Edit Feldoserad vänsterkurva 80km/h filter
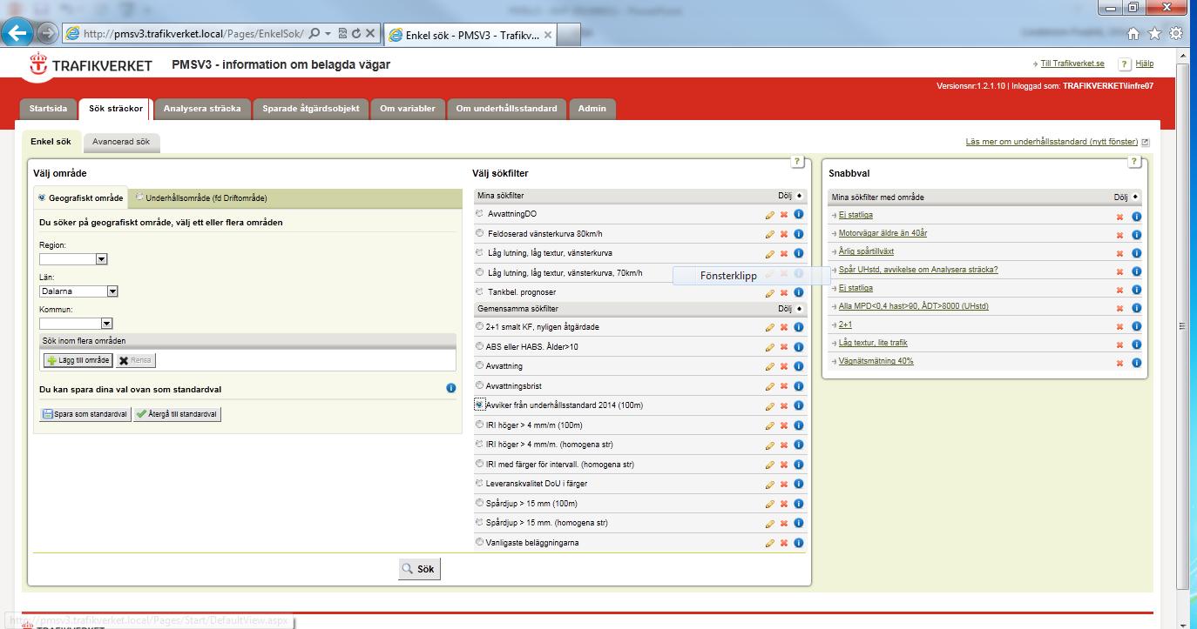 769,234
